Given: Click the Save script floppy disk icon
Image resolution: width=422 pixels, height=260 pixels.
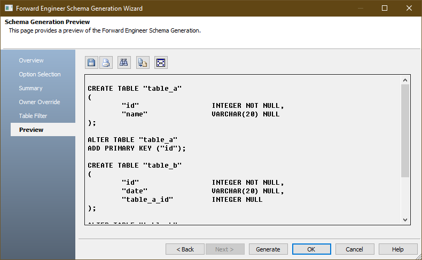Looking at the screenshot, I should [x=92, y=62].
